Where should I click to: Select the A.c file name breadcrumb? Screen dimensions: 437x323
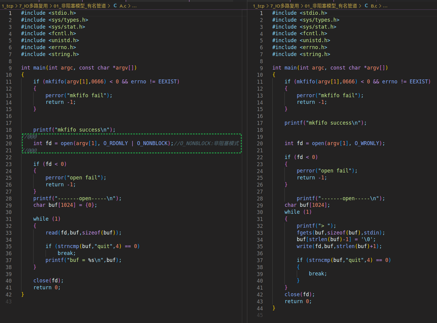click(123, 6)
